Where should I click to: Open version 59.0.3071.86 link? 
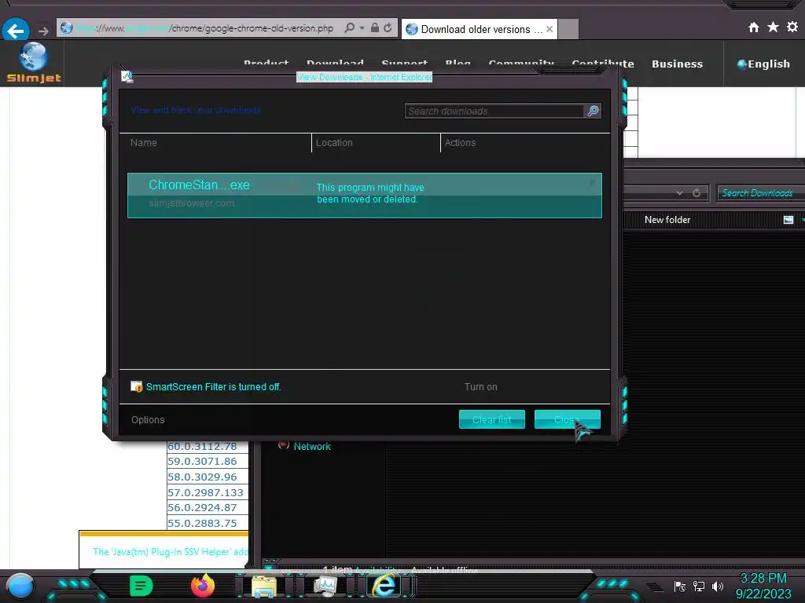coord(202,462)
